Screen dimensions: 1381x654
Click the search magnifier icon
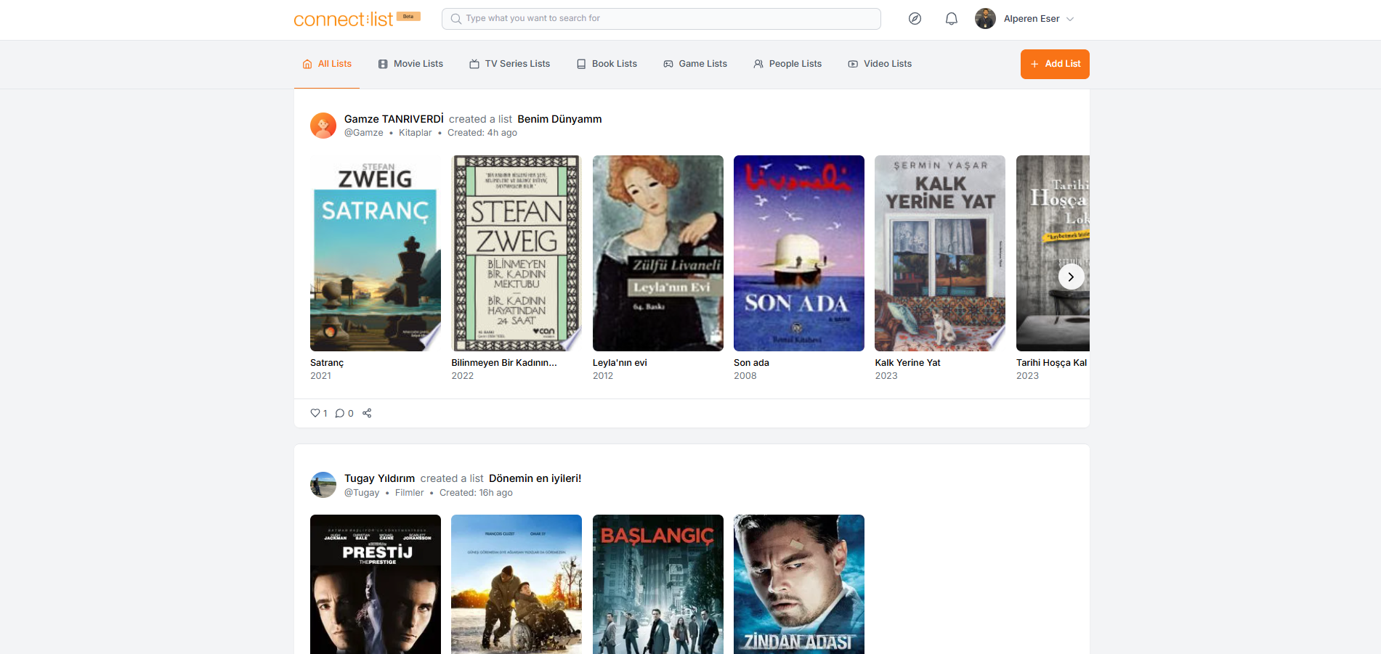click(x=456, y=19)
